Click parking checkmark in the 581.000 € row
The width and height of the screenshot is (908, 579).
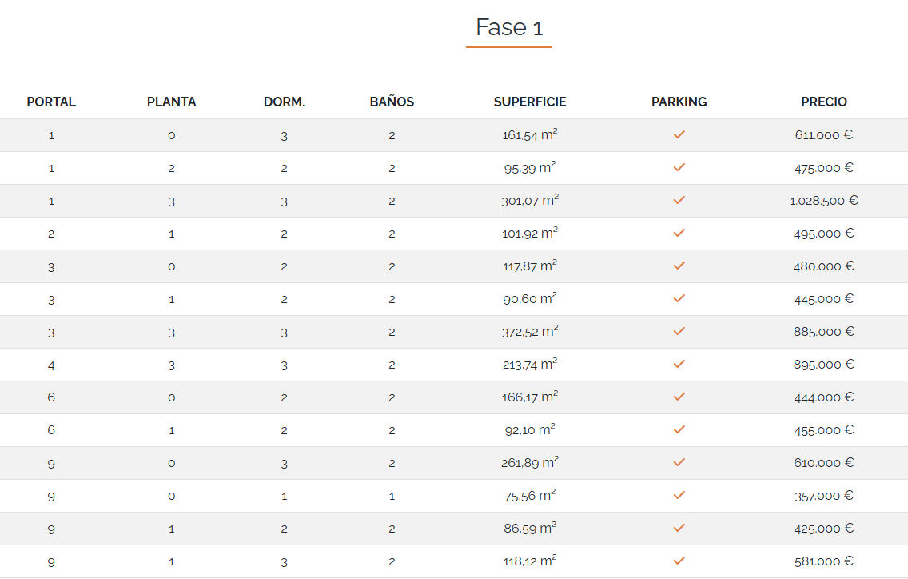pos(679,561)
